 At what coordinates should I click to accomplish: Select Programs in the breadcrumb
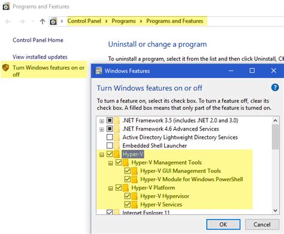pos(123,21)
